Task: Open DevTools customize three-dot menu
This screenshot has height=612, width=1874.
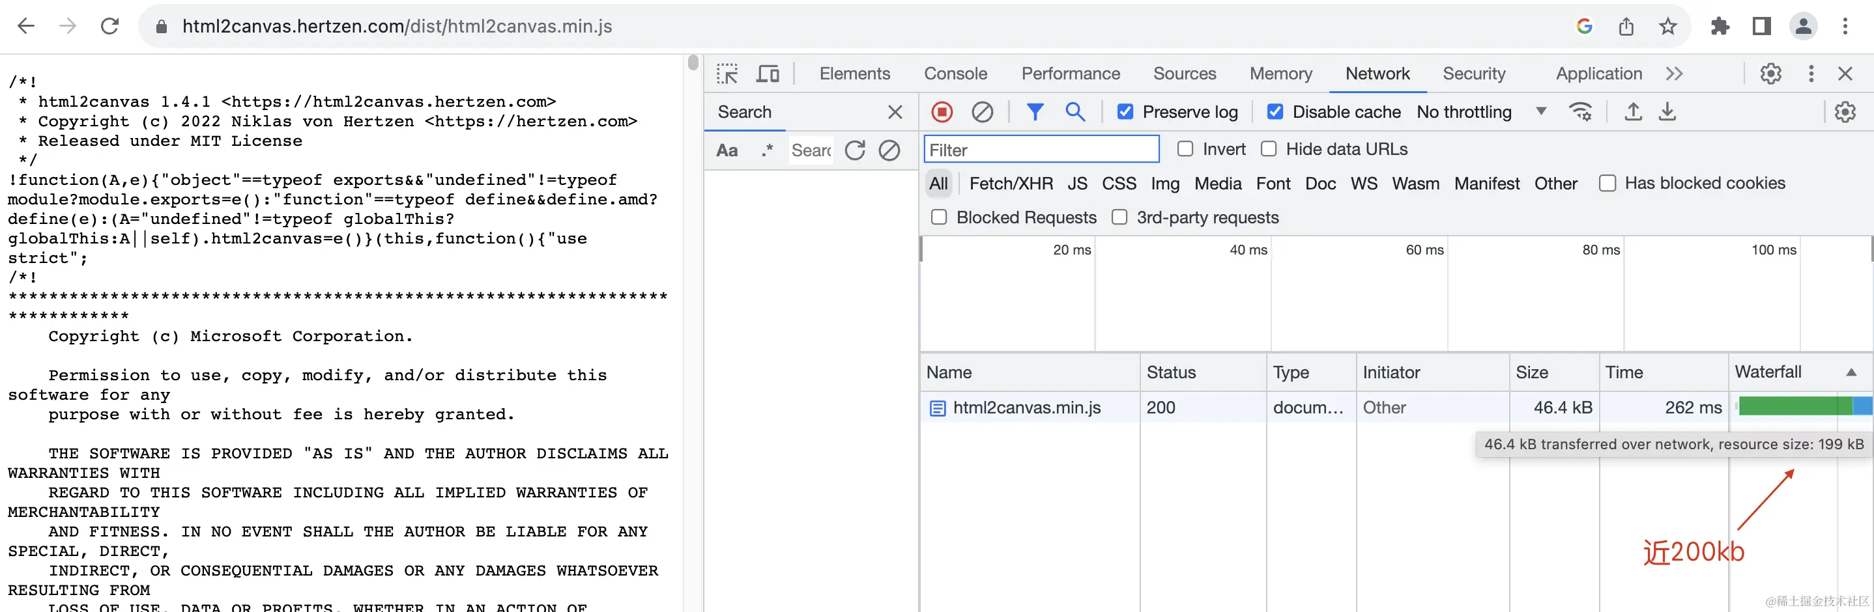Action: coord(1811,74)
